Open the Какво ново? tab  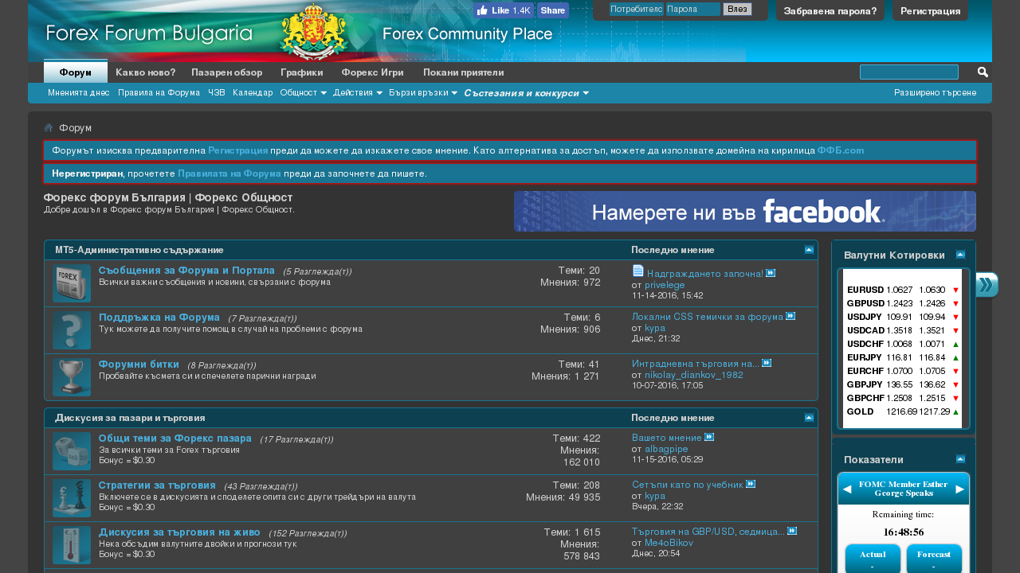click(x=145, y=72)
